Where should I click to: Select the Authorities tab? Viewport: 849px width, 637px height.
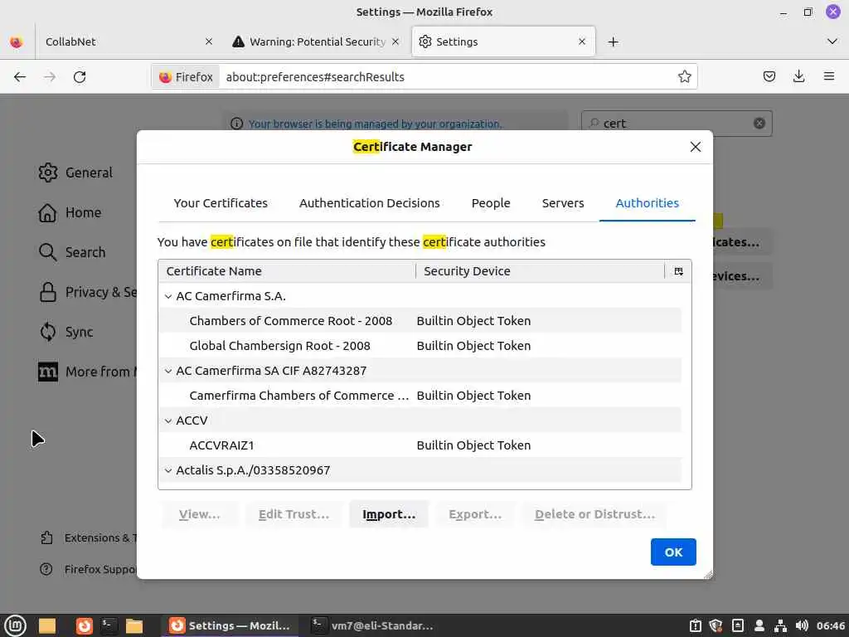click(647, 203)
